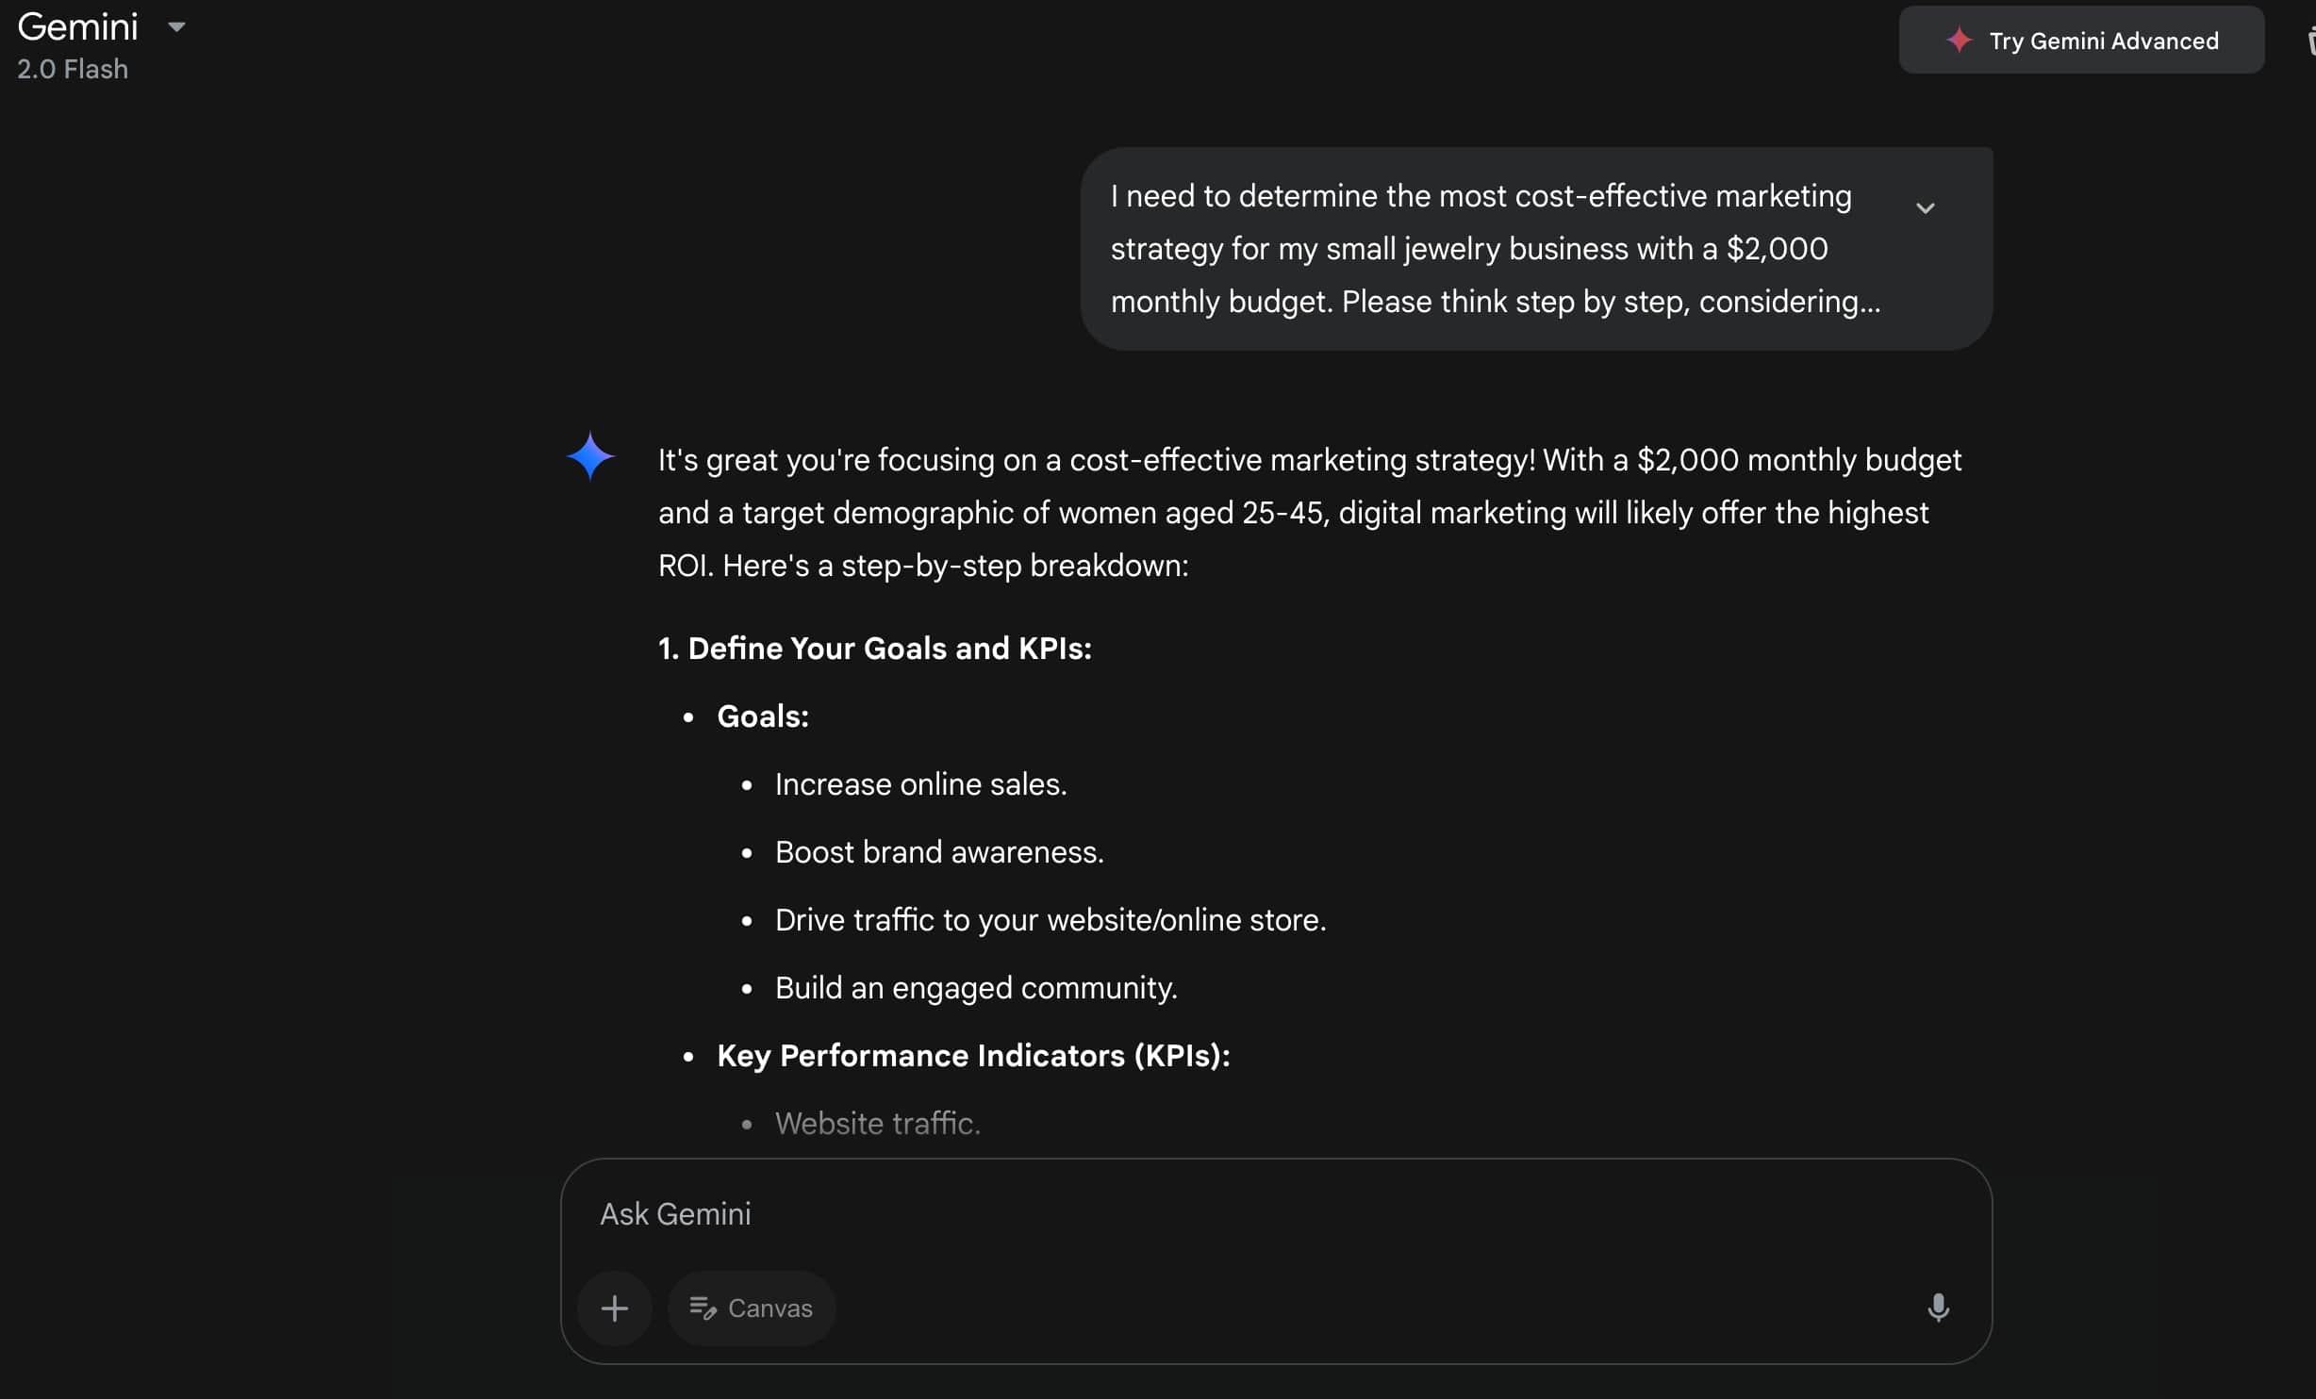Select the 'Key Performance Indicators (KPIs)' heading
Viewport: 2316px width, 1399px height.
(971, 1056)
